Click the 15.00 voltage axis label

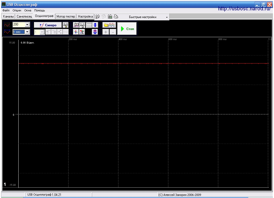point(12,43)
